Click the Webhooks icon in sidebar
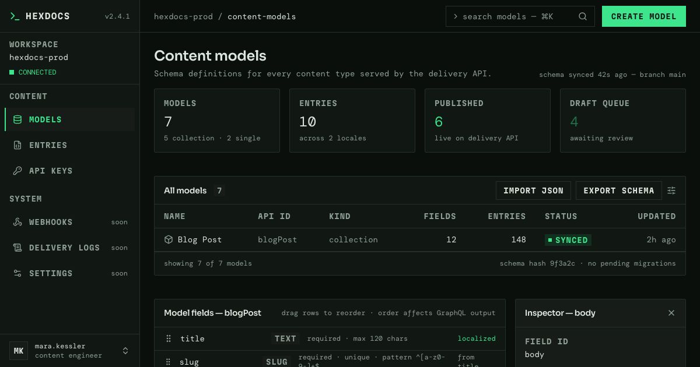Viewport: 700px width, 367px height. (x=17, y=222)
